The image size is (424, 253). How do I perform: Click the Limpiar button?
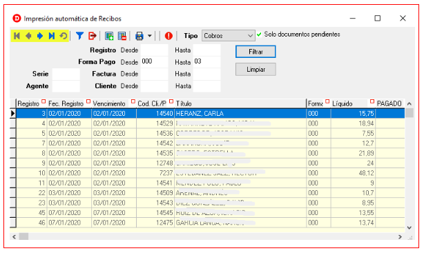[256, 70]
